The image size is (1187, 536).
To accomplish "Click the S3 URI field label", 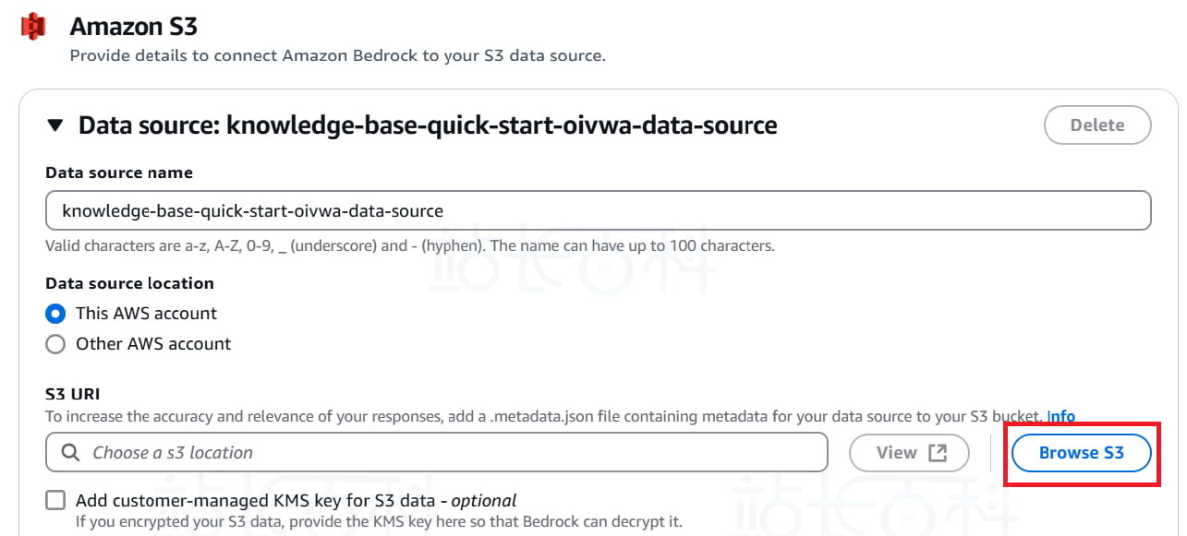I will (x=72, y=395).
